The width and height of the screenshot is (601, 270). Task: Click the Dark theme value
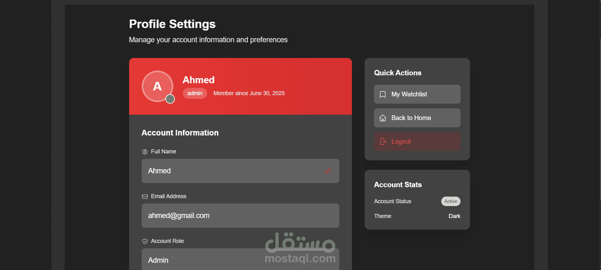coord(454,216)
